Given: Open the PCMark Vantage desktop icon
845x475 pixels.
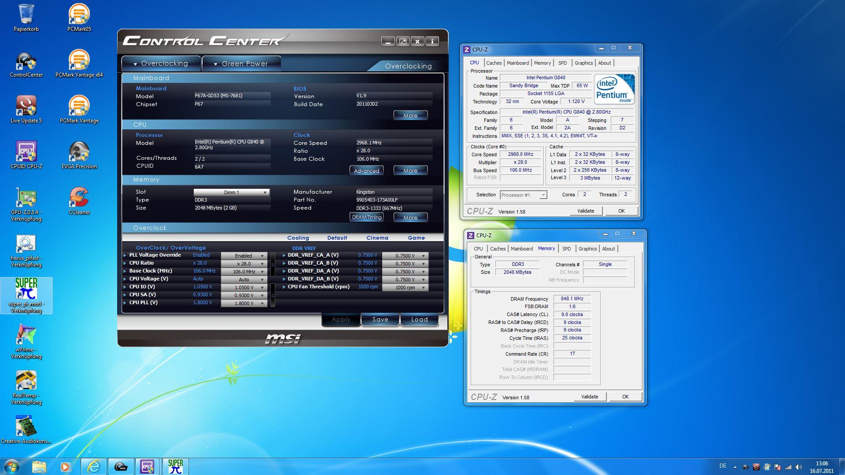Looking at the screenshot, I should (x=79, y=110).
